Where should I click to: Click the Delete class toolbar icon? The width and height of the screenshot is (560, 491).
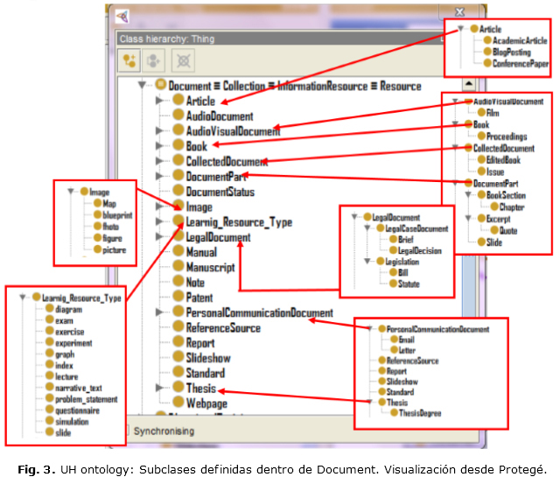[183, 60]
